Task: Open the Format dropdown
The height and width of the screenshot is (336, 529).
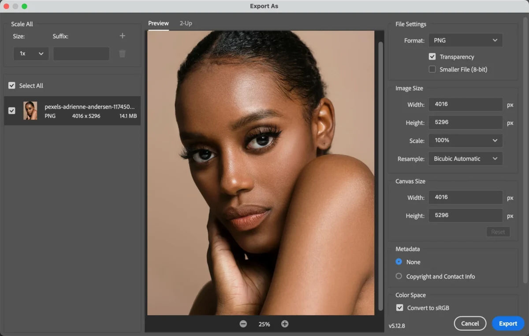Action: (x=465, y=40)
